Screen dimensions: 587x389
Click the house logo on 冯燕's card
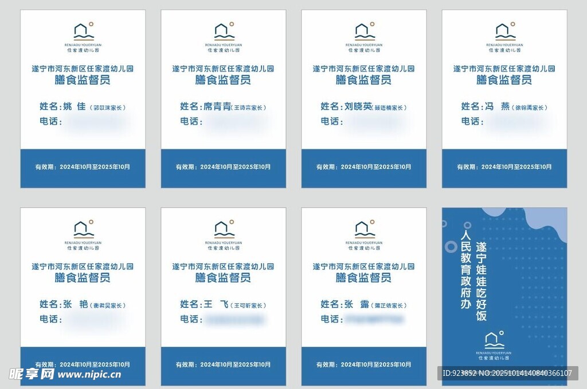[x=504, y=31]
